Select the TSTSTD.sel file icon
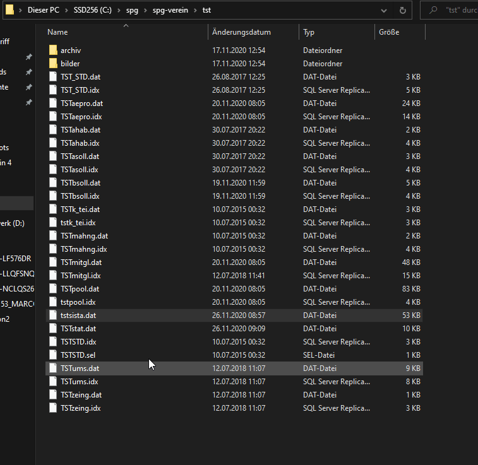Screen dimensions: 478x465 [x=53, y=355]
